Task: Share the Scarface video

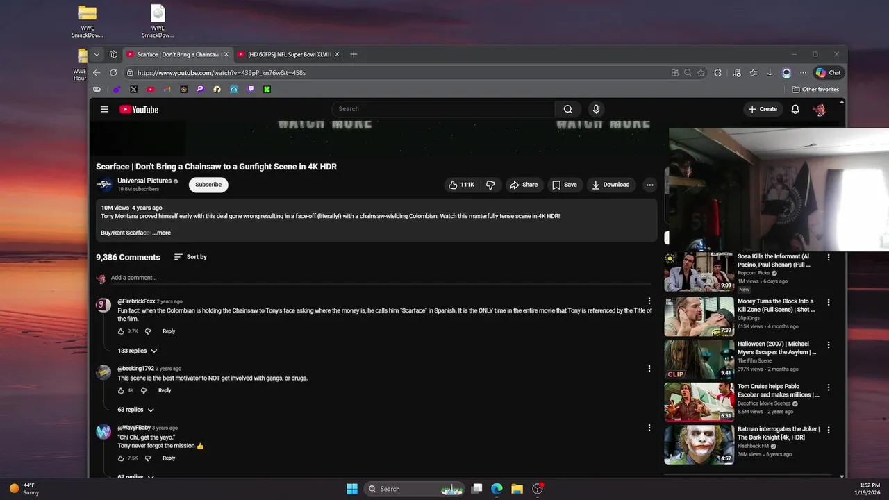Action: (524, 185)
